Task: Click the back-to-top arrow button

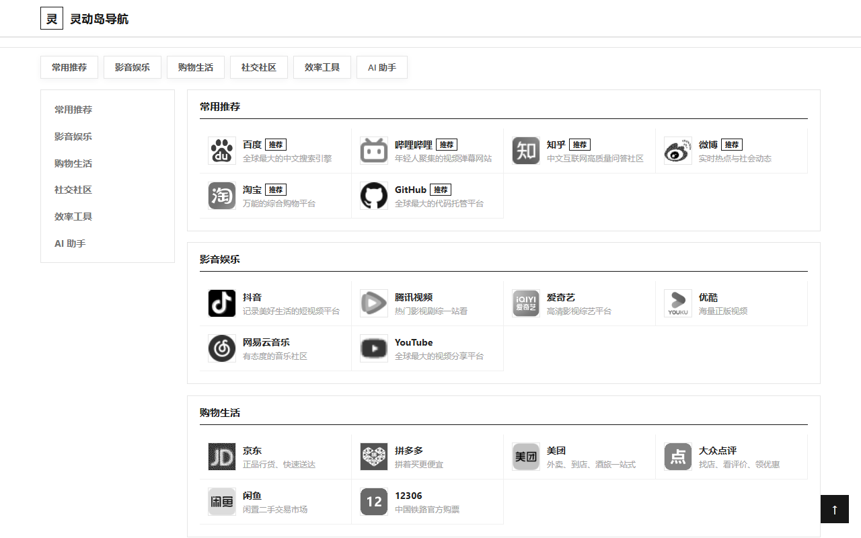Action: pyautogui.click(x=835, y=509)
